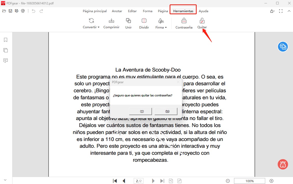Open the bookmarks panel
Image resolution: width=293 pixels, height=184 pixels.
point(6,40)
